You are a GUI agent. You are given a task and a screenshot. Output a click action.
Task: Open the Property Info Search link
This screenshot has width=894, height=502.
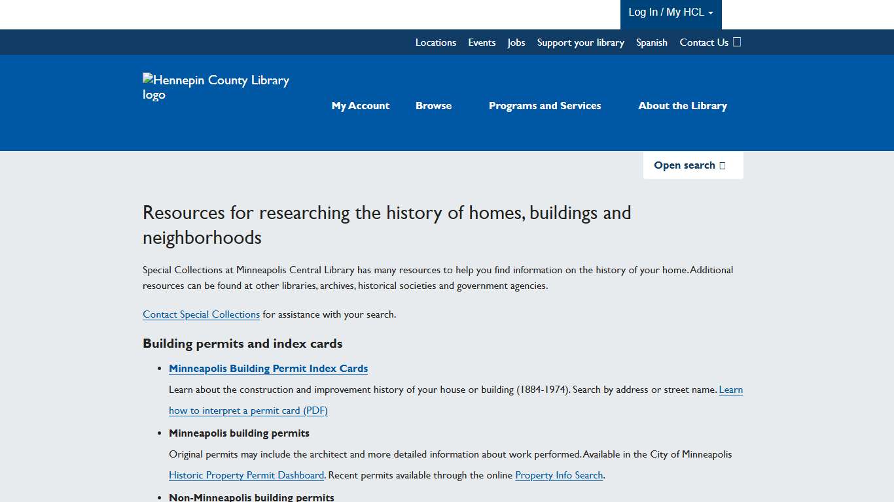(559, 475)
